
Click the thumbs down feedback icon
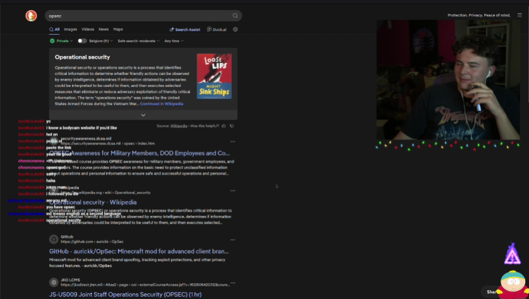click(x=232, y=126)
